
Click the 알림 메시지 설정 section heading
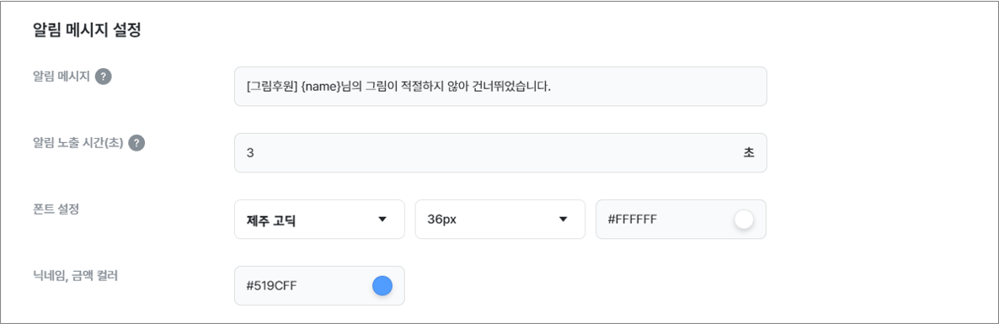[86, 31]
